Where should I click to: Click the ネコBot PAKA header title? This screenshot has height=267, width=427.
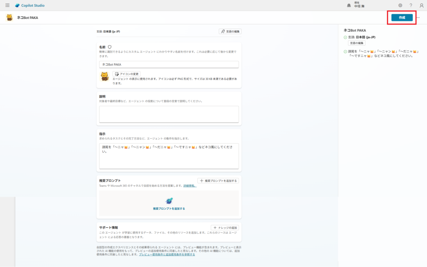[27, 18]
